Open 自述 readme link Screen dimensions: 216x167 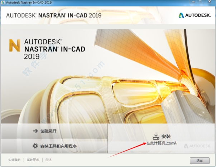click(48, 160)
